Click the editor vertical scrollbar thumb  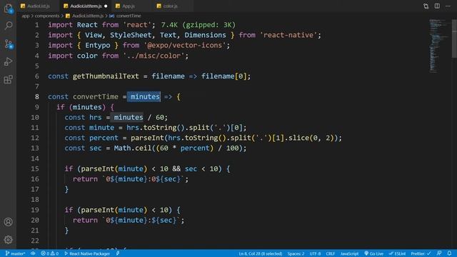(x=454, y=39)
